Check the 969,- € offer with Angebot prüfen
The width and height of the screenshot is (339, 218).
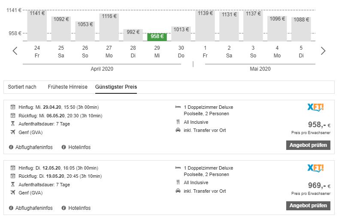tap(308, 206)
